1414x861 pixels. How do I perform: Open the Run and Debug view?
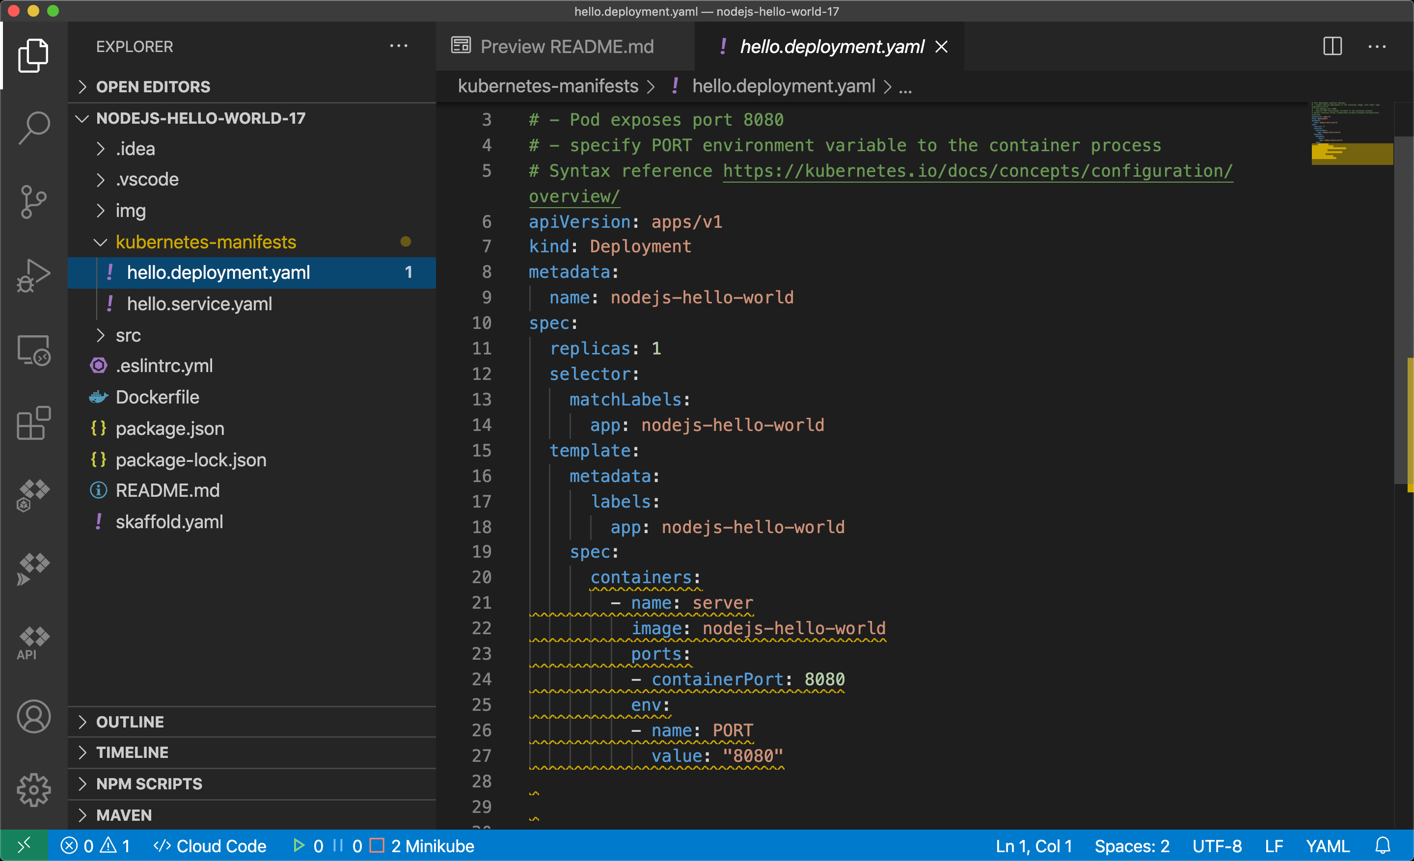(33, 275)
